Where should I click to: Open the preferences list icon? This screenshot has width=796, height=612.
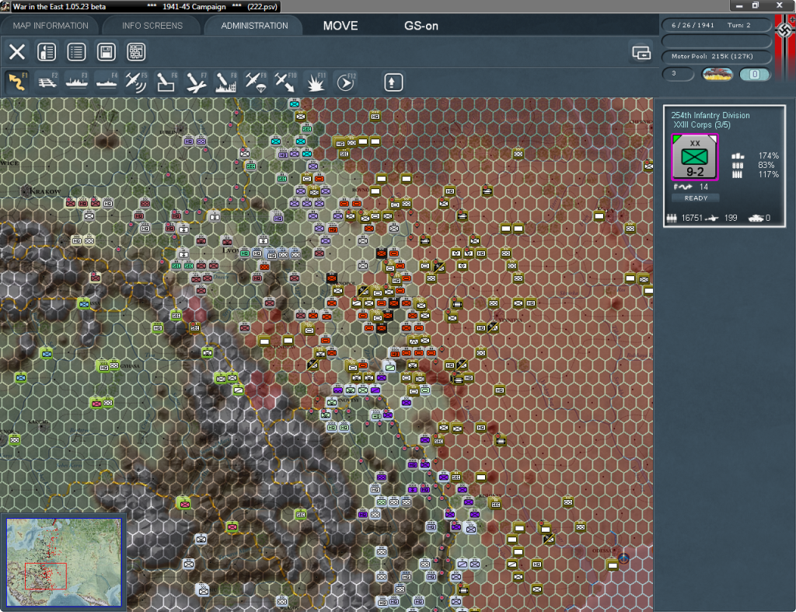(76, 52)
